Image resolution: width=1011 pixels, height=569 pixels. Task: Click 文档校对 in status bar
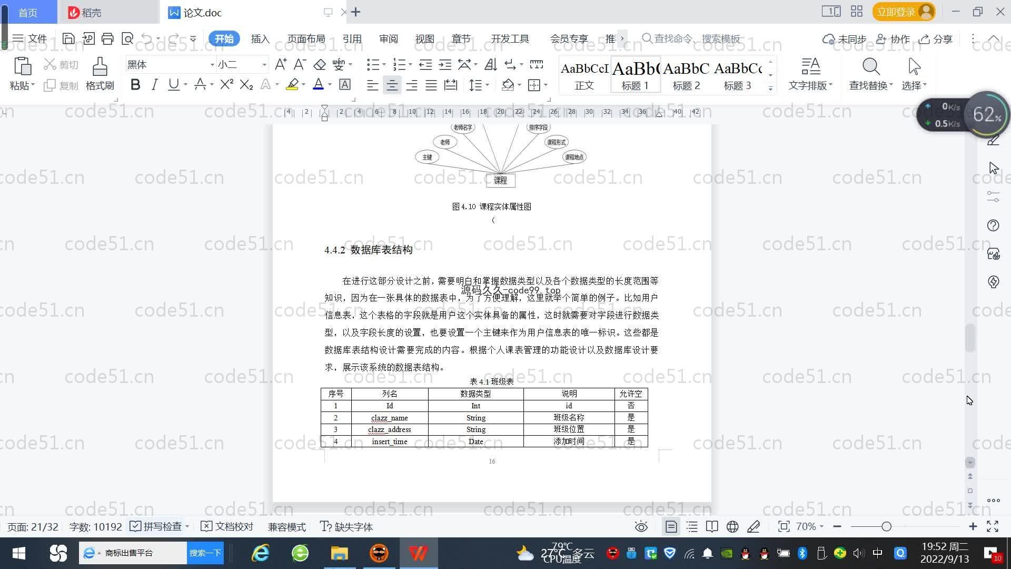click(227, 527)
